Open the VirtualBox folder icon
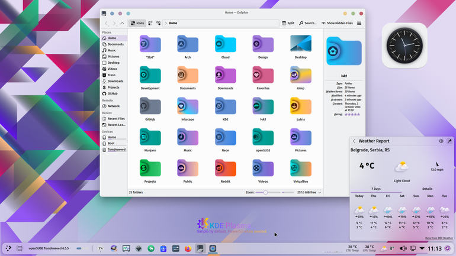Viewport: 456px width, 256px height. (x=301, y=168)
